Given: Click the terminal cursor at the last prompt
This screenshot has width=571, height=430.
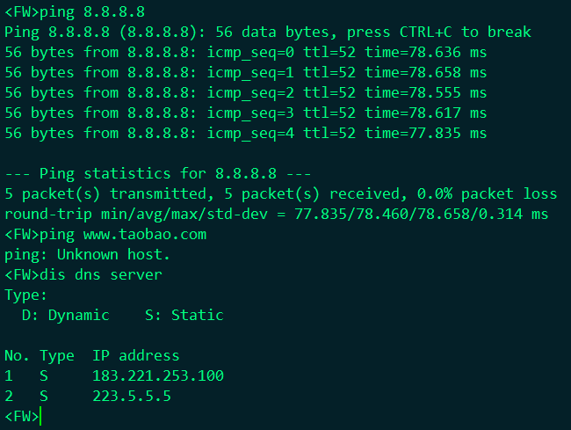Looking at the screenshot, I should click(41, 416).
